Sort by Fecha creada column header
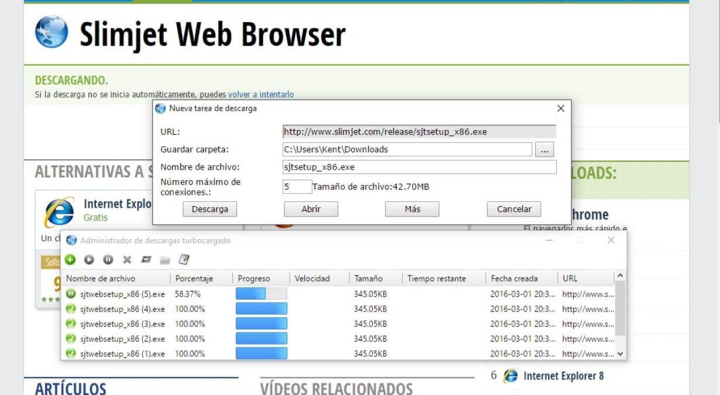Screen dimensions: 720x395 point(522,279)
